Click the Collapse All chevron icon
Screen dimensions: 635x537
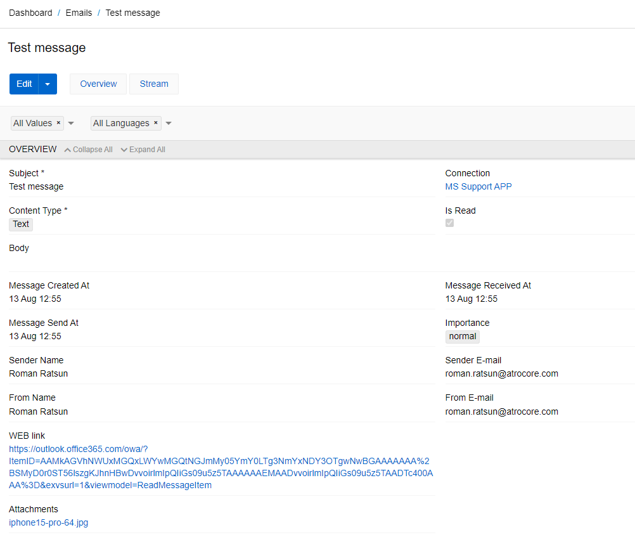[x=67, y=149]
